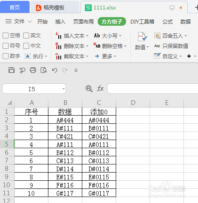Open 删除空格 dropdown arrow

pos(125,46)
